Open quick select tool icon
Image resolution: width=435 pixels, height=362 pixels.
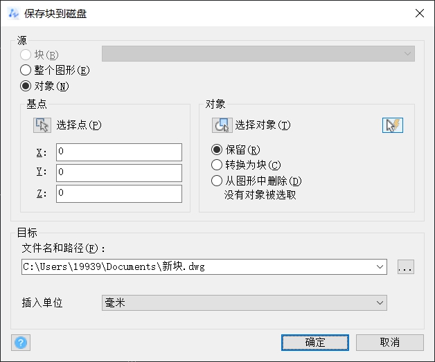(x=393, y=125)
